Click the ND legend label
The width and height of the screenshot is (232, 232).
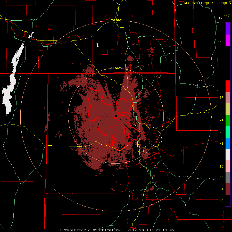(x=221, y=201)
